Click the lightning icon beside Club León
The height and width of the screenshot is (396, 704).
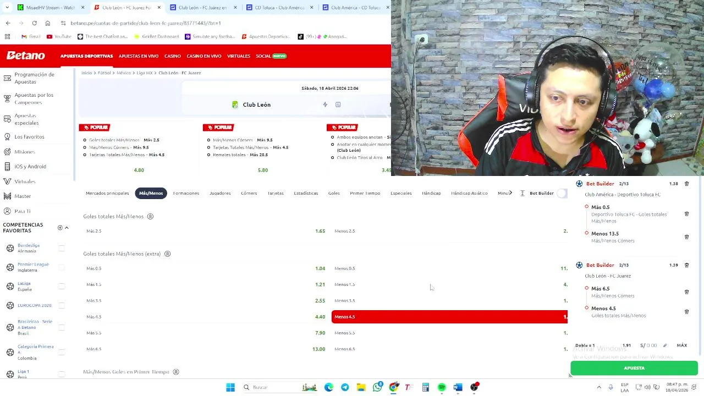[325, 105]
